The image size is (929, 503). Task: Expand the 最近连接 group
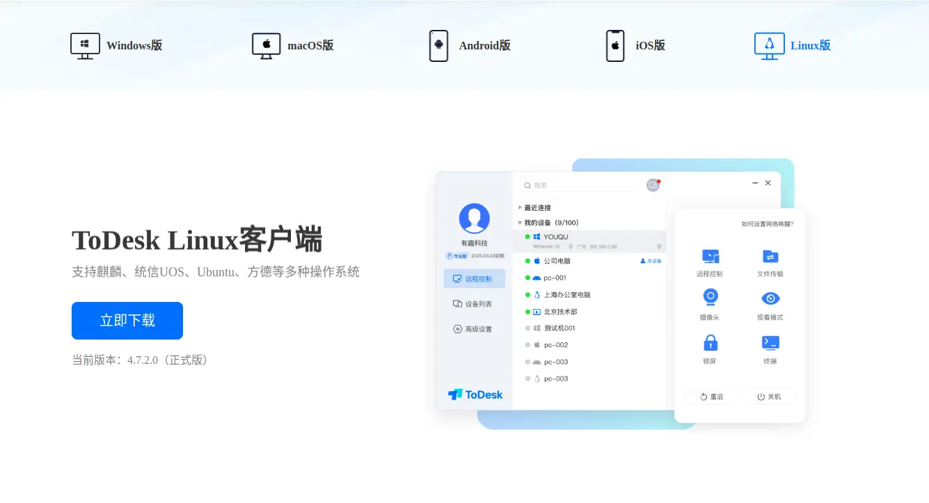coord(534,208)
